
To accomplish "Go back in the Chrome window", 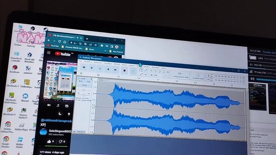I will 49,40.
